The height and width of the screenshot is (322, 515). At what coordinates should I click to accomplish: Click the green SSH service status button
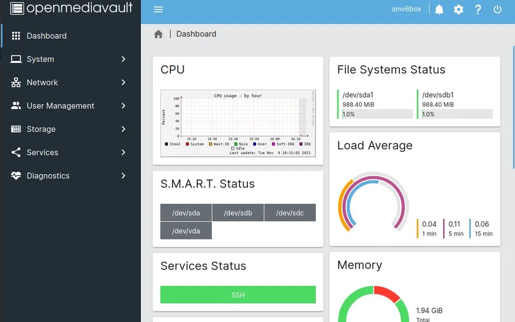tap(237, 295)
